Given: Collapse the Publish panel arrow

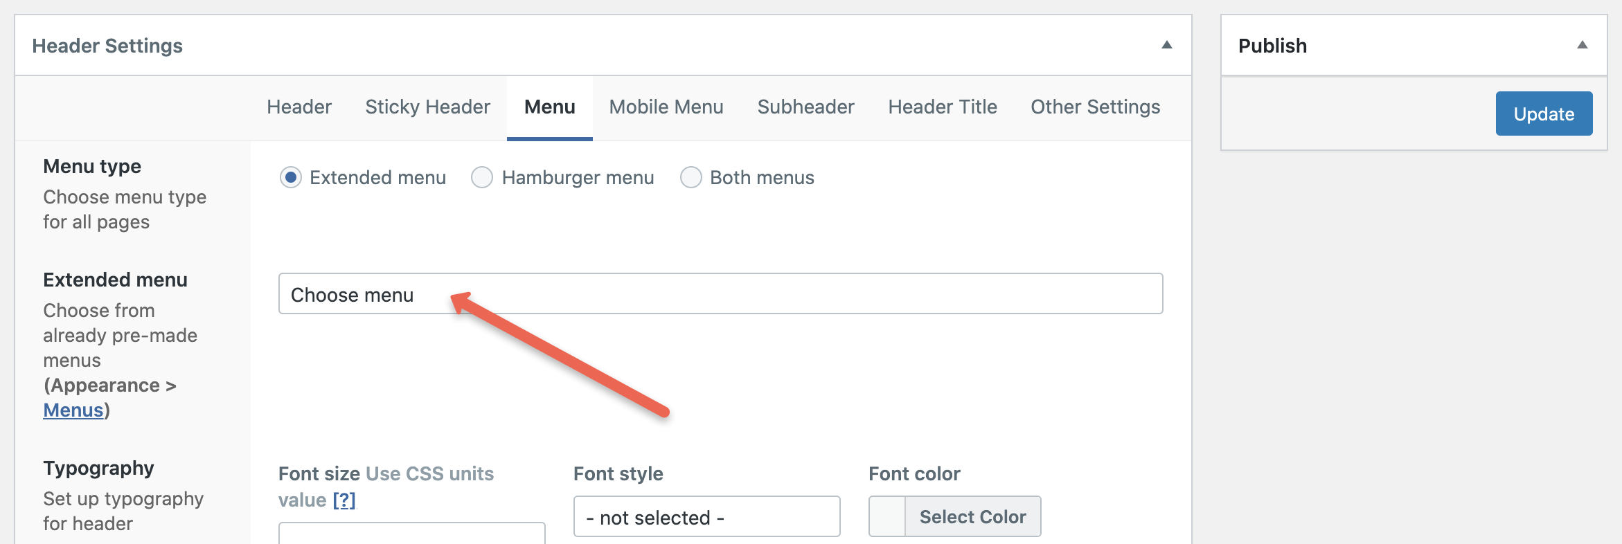Looking at the screenshot, I should 1582,45.
